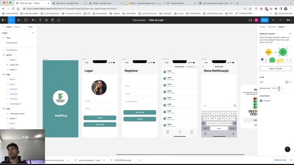Image resolution: width=294 pixels, height=165 pixels.
Task: Go back in browser history
Action: 3,9
